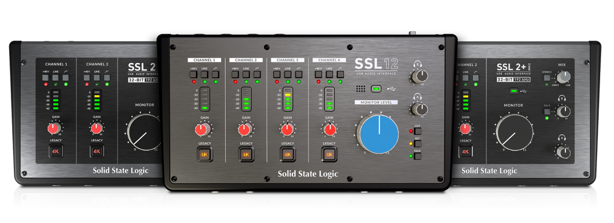The image size is (614, 223).
Task: Click the USB indicator light on SSL 12
Action: 377,88
